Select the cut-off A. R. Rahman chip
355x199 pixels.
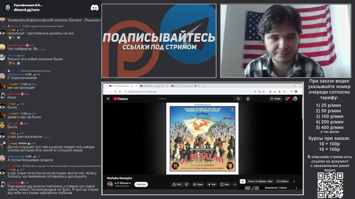283,181
